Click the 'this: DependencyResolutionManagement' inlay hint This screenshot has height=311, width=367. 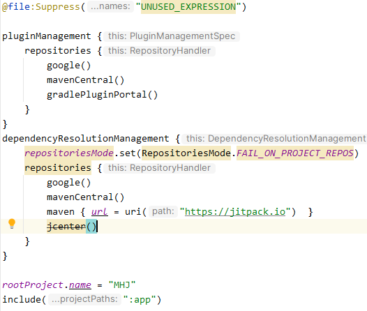click(x=274, y=139)
